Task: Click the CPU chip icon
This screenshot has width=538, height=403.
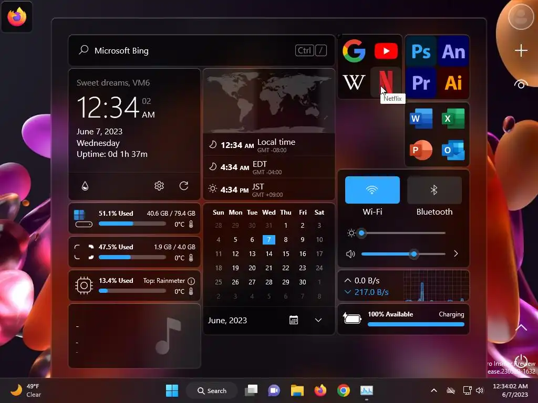Action: click(84, 285)
